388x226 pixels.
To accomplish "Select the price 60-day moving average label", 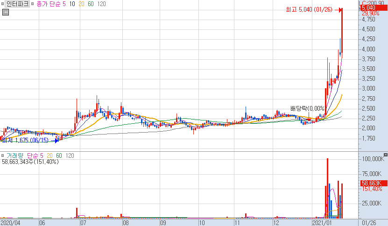I will [91, 4].
